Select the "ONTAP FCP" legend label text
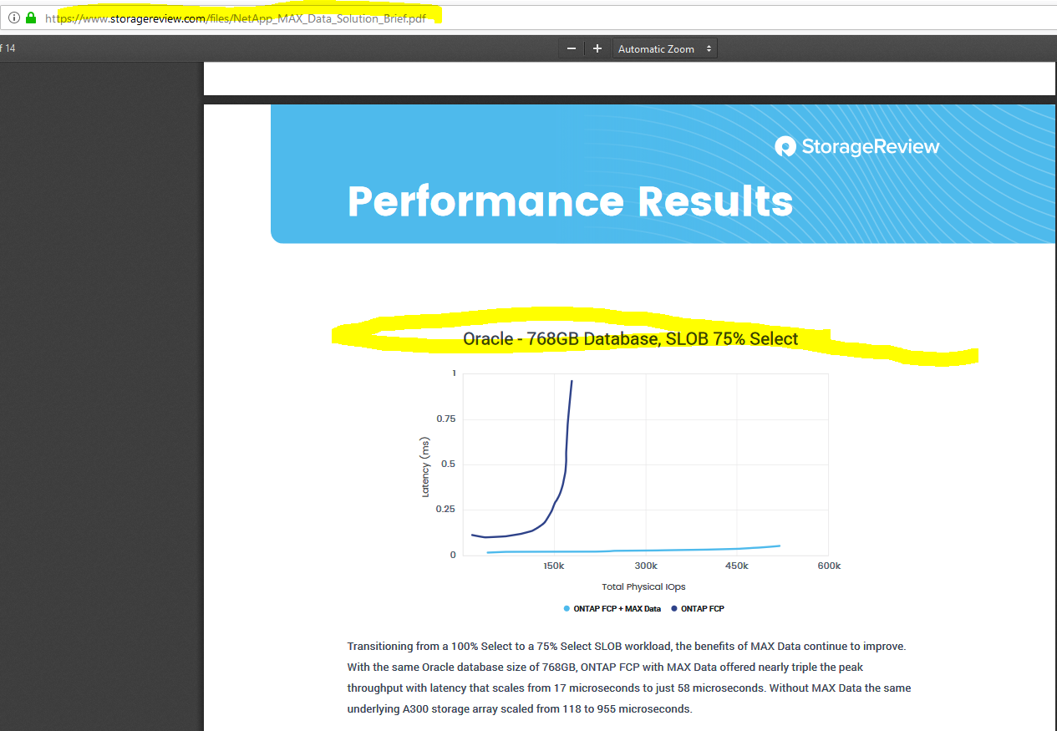Screen dimensions: 1057x731 tap(702, 609)
